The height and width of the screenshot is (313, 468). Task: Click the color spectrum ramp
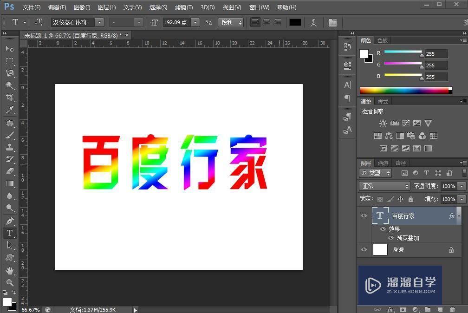click(x=406, y=90)
